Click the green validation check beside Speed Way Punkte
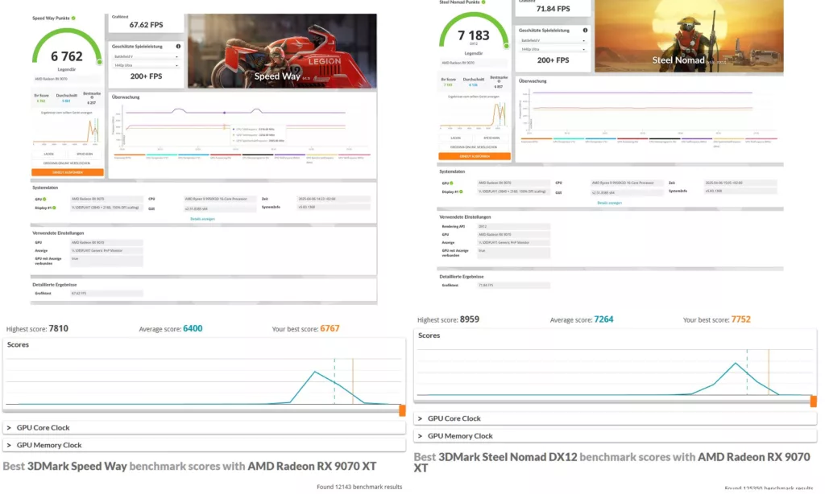 (74, 18)
